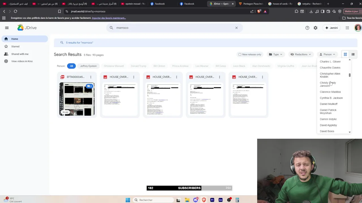Expand the Type filter dropdown
This screenshot has height=203, width=362.
(275, 54)
